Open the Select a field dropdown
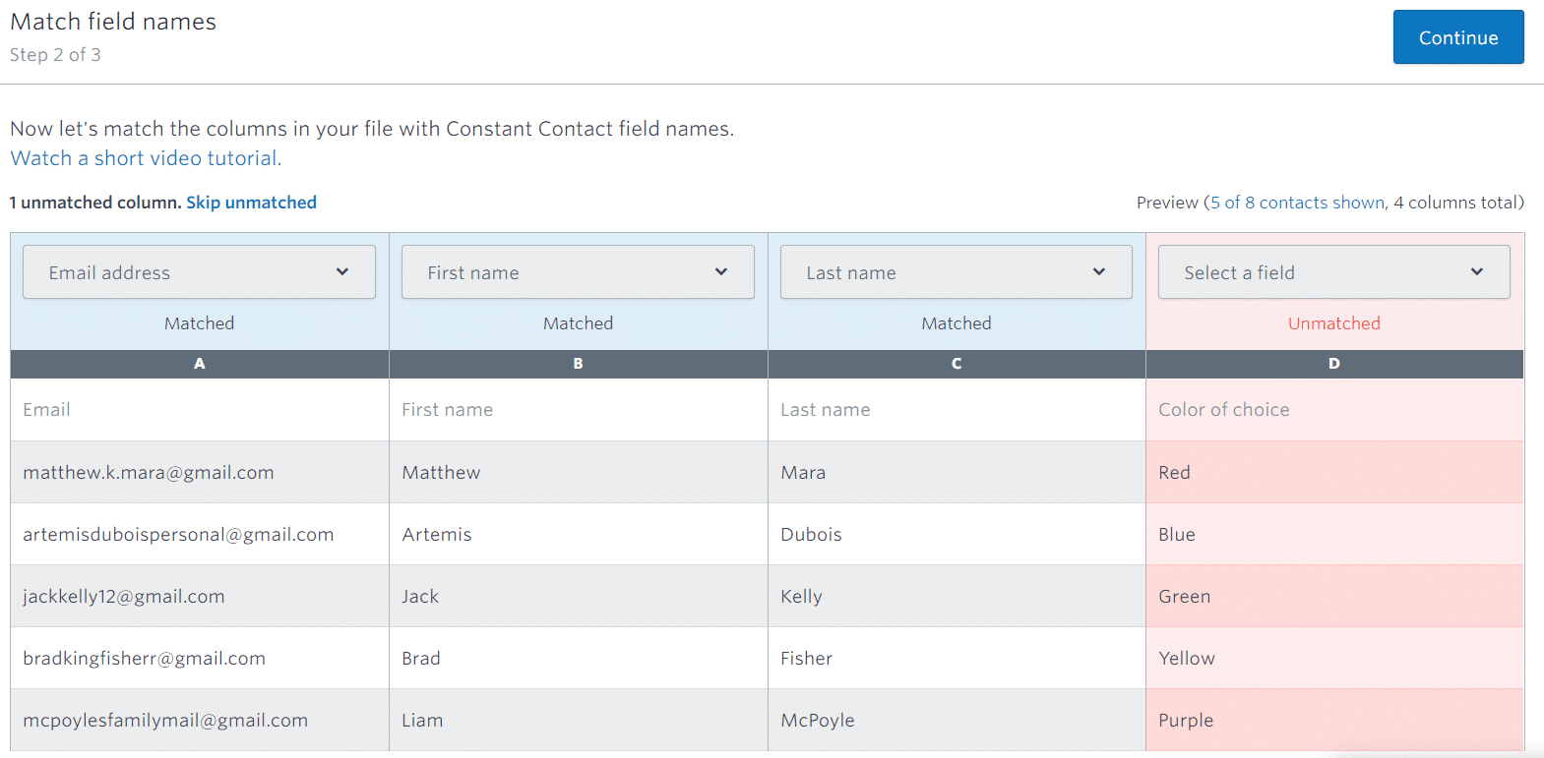This screenshot has height=758, width=1544. click(1333, 272)
